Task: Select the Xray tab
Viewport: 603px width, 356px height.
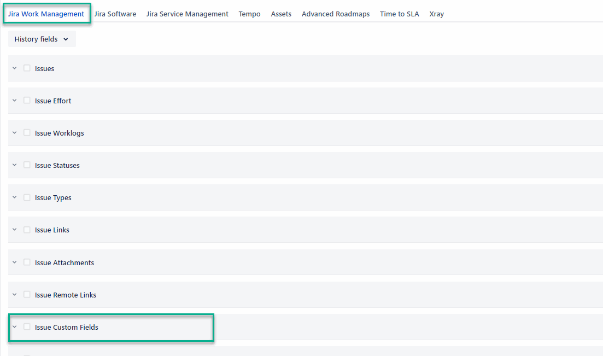Action: pos(436,14)
